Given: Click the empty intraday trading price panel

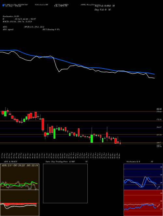Looking at the screenshot, I should click(65, 183).
